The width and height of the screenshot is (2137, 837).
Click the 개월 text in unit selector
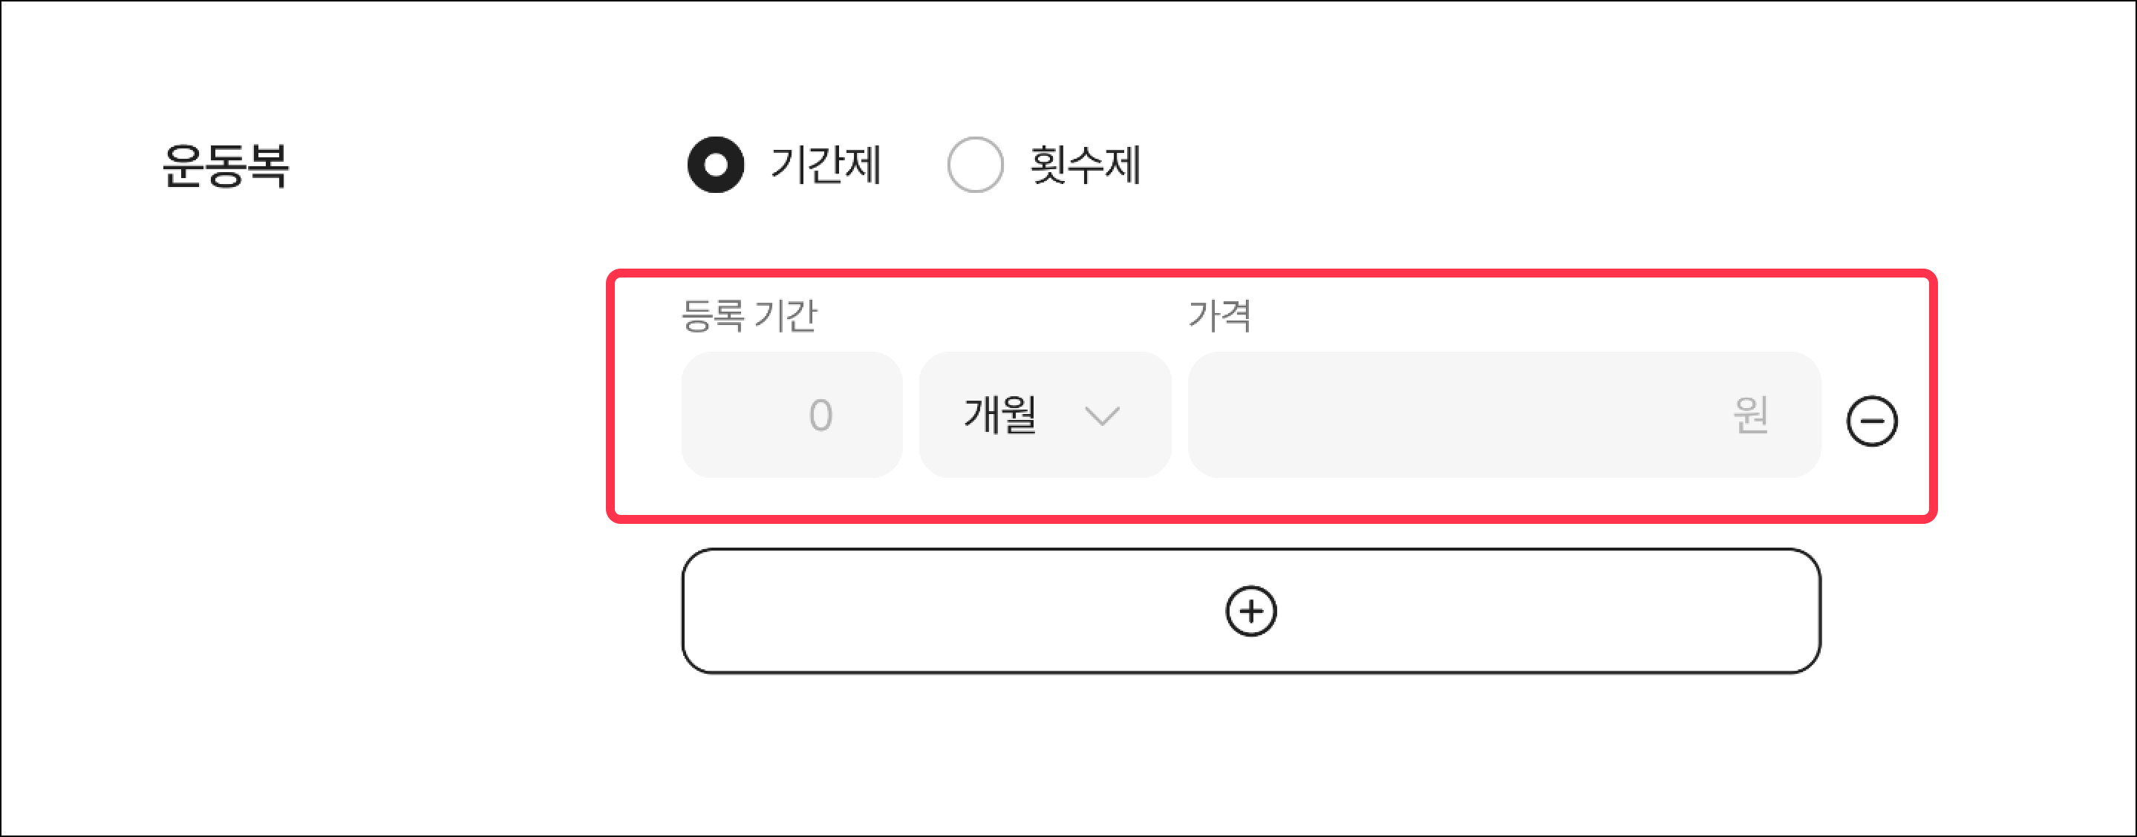[999, 416]
